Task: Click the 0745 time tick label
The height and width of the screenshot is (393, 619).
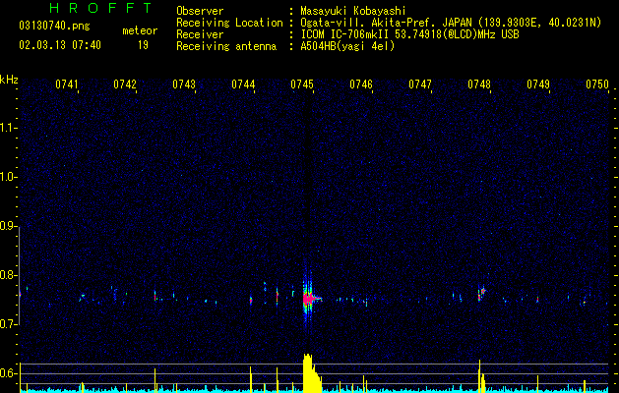Action: [x=302, y=84]
